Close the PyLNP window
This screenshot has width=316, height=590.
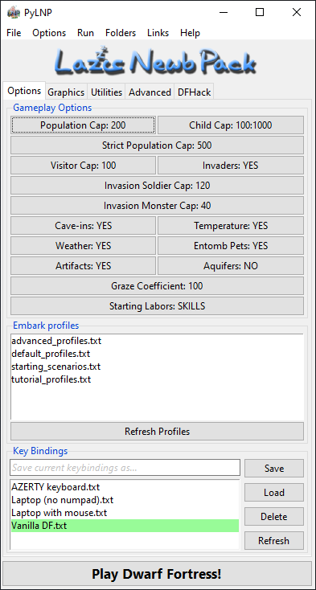click(297, 12)
